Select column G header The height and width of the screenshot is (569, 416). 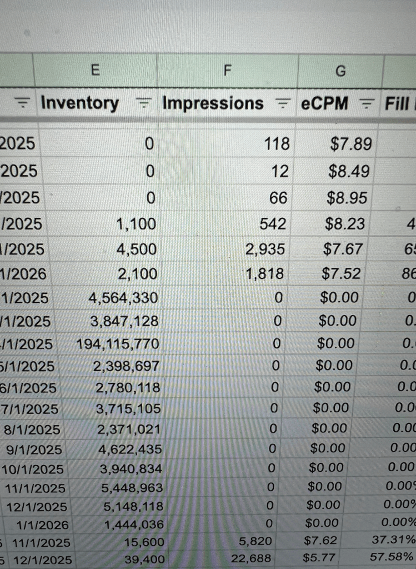(340, 71)
